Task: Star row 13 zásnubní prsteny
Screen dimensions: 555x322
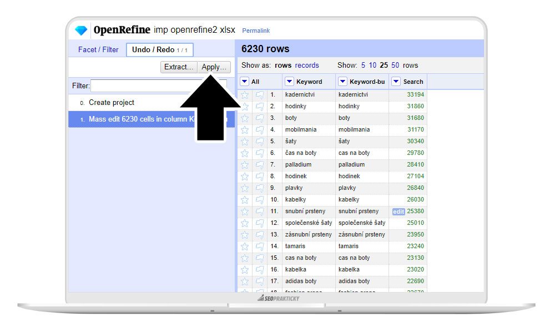Action: [x=245, y=235]
